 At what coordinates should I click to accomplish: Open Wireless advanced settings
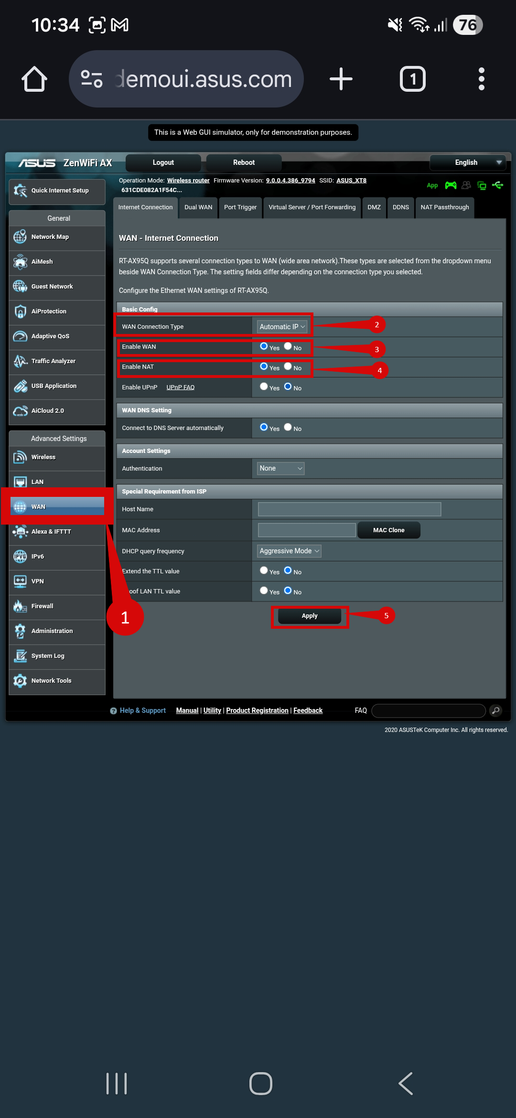(57, 457)
